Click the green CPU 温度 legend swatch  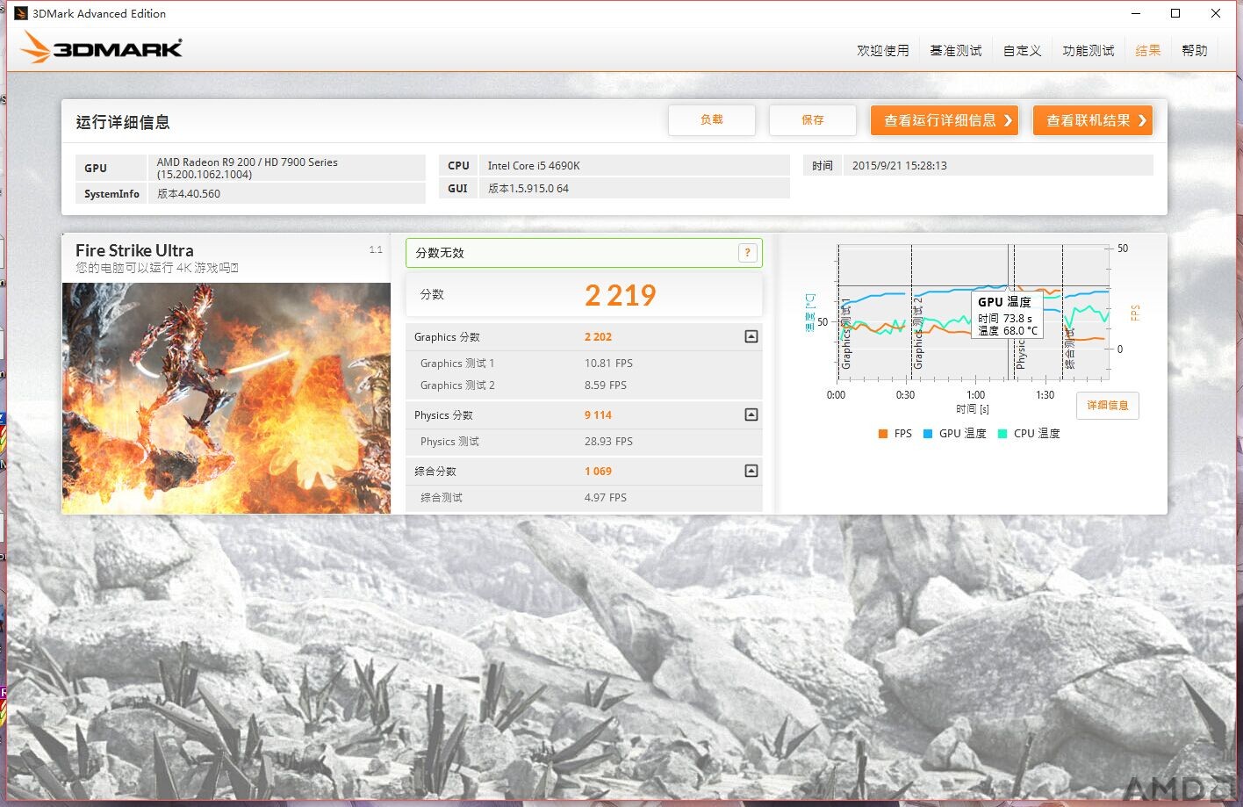coord(1002,434)
